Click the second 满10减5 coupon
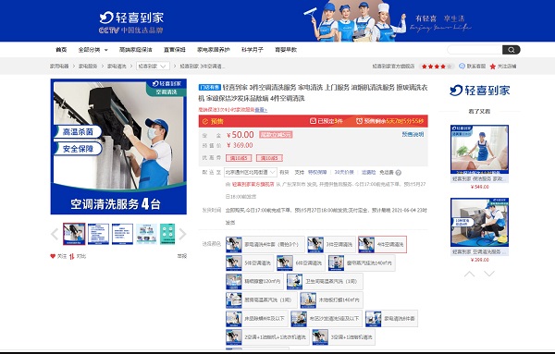This screenshot has width=555, height=354. tap(269, 158)
